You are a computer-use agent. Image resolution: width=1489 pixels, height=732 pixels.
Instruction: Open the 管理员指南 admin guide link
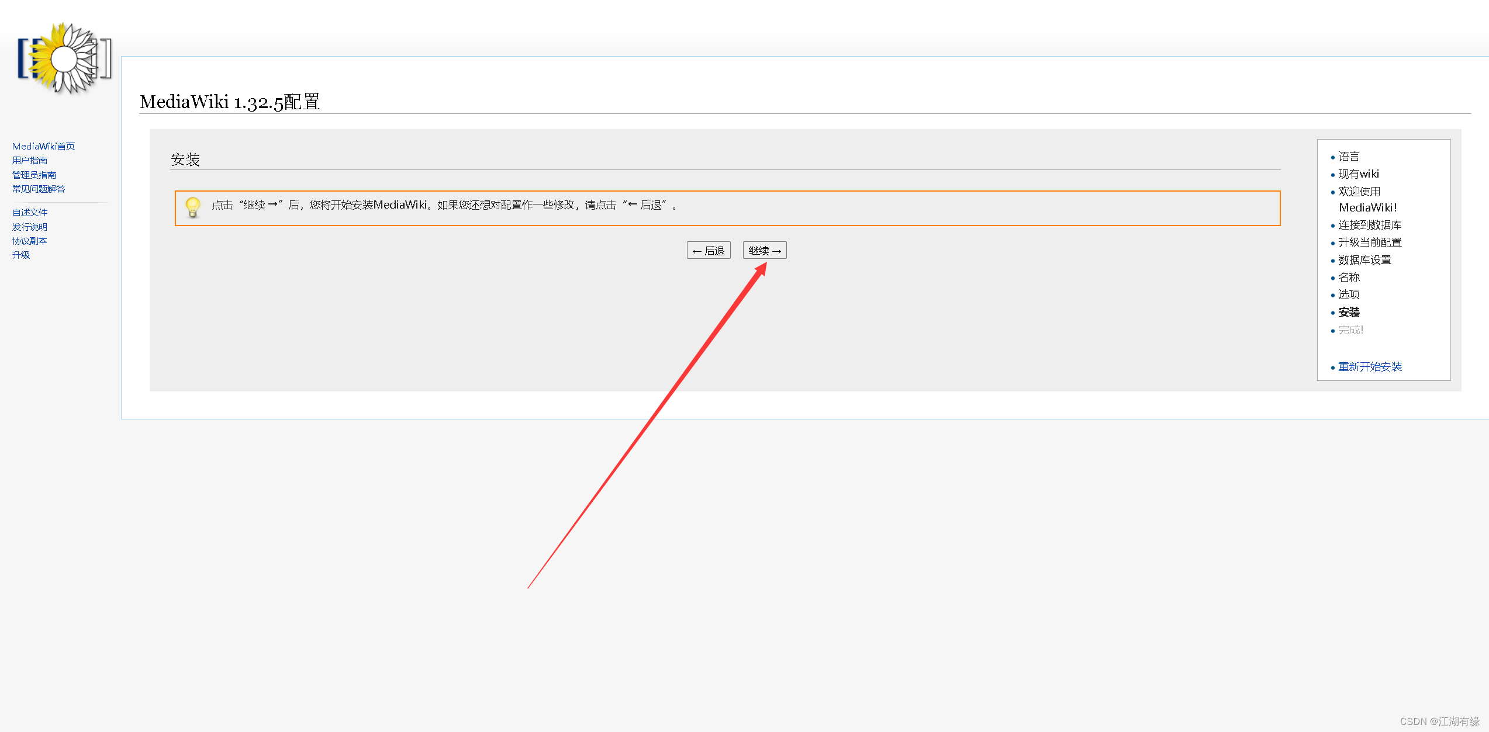click(x=34, y=175)
